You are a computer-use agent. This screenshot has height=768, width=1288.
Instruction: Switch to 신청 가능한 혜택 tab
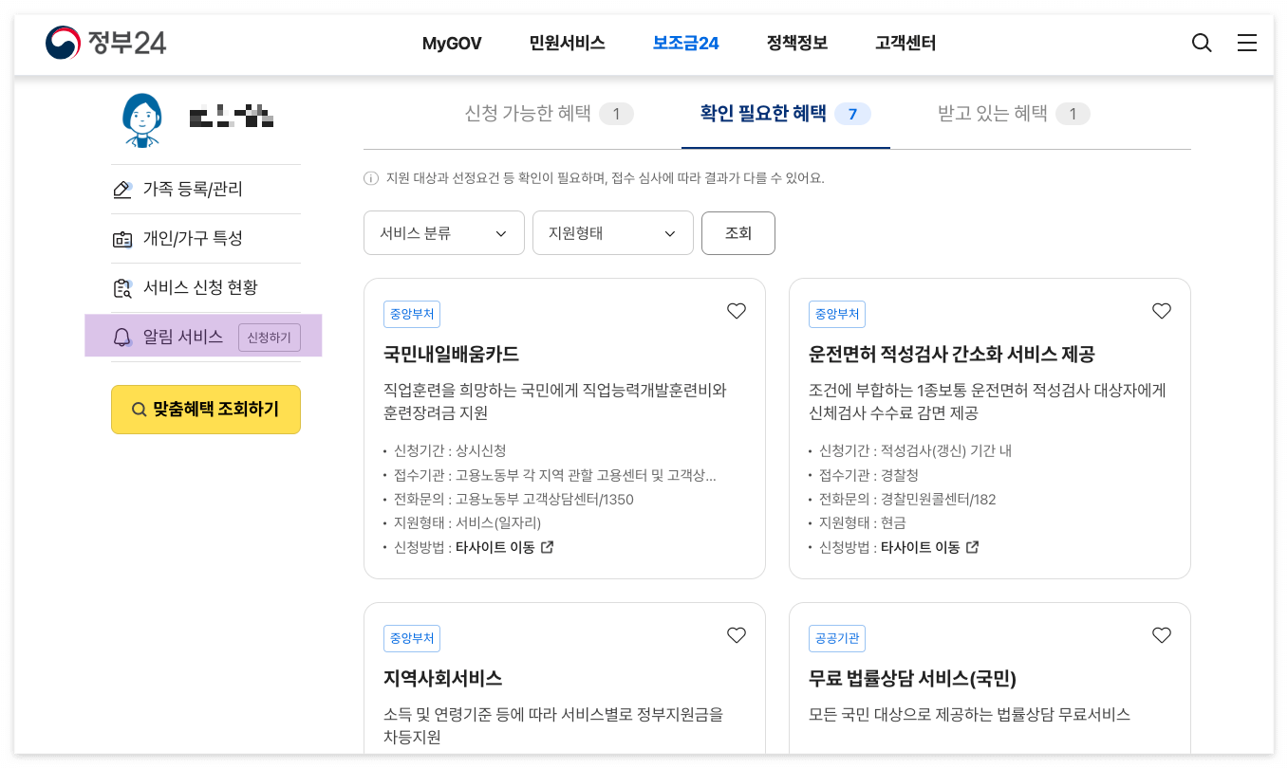(549, 114)
